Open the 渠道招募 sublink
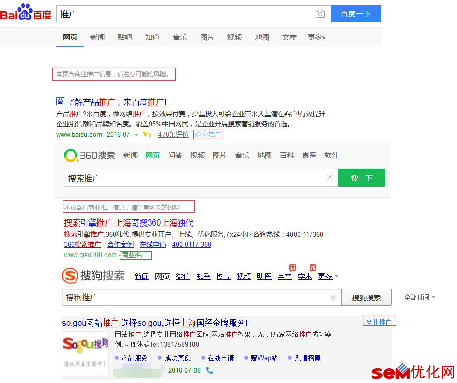The width and height of the screenshot is (457, 383). (308, 358)
